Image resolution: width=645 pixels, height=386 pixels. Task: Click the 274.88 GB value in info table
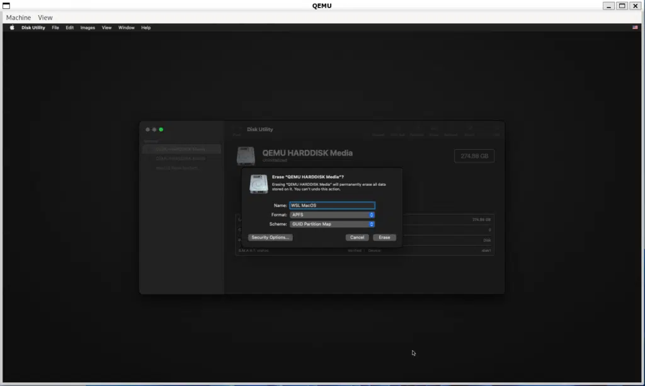tap(481, 220)
